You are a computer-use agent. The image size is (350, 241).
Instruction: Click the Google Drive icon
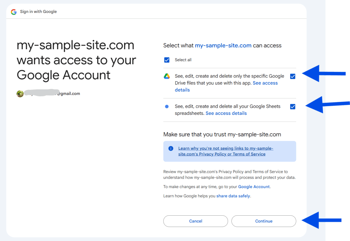click(x=167, y=76)
